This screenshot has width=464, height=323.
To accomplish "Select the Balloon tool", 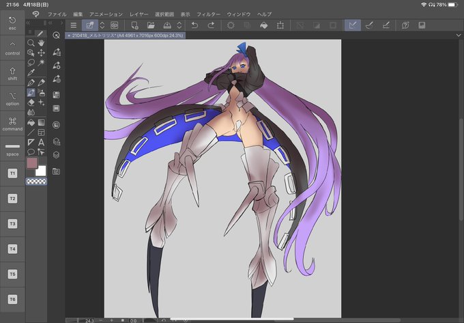I will tap(31, 152).
